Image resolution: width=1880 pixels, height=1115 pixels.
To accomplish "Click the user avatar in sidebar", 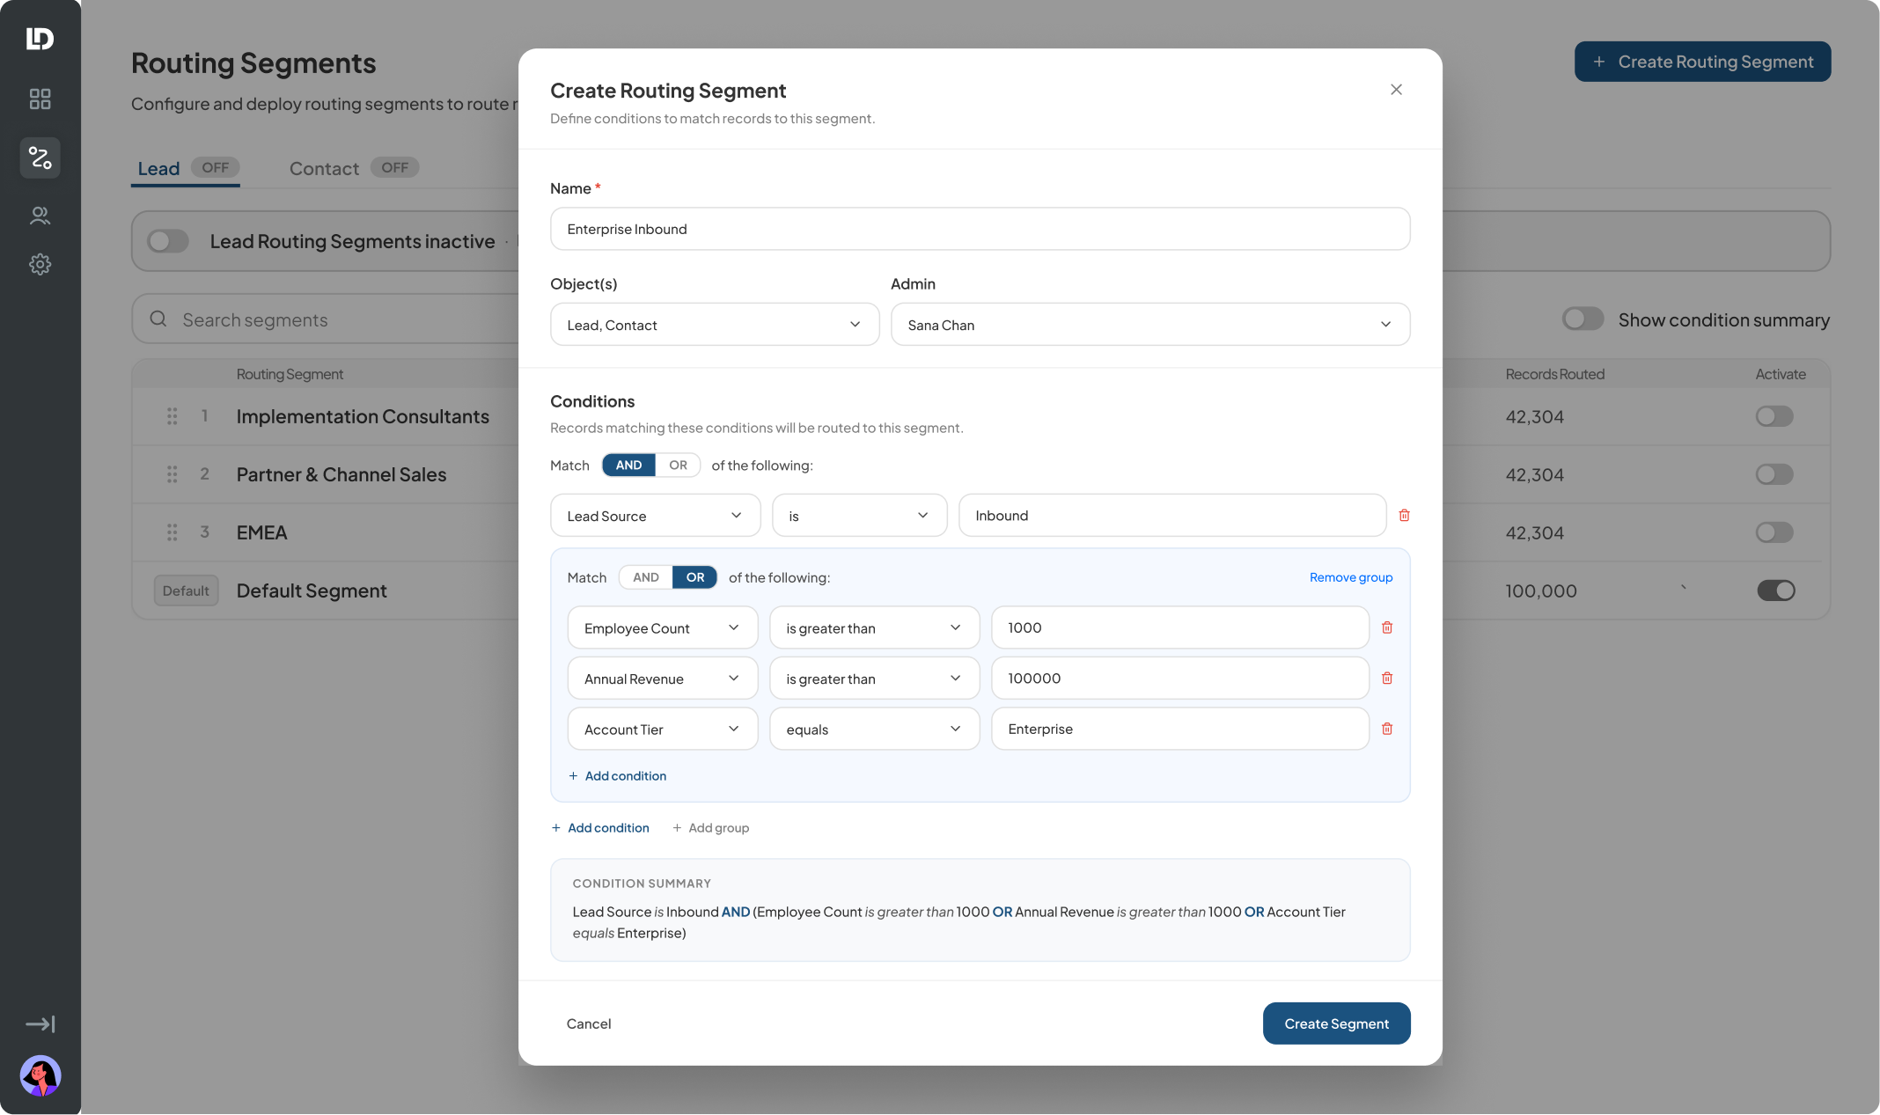I will 40,1075.
